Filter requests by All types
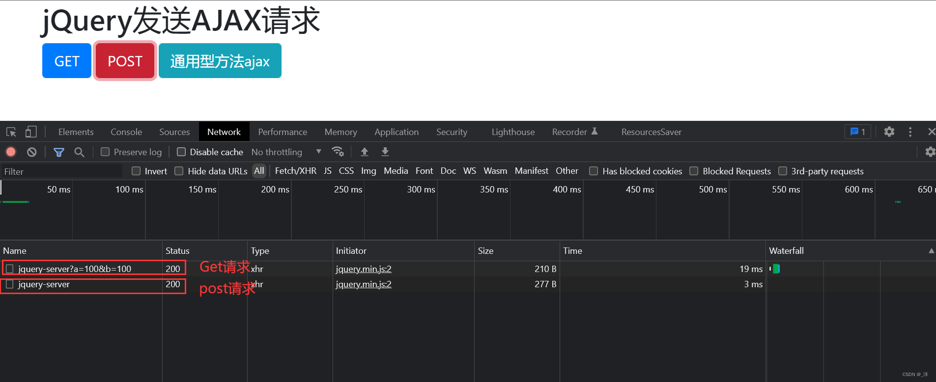 point(259,171)
